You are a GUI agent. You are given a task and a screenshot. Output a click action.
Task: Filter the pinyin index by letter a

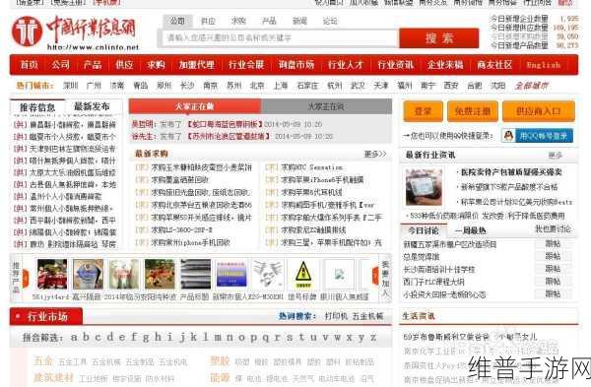(74, 337)
